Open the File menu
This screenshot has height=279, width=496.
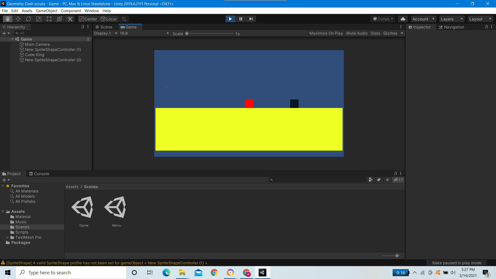(5, 11)
